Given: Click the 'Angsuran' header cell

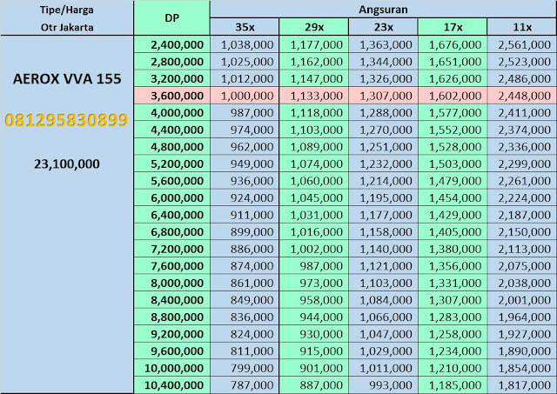Looking at the screenshot, I should (383, 10).
